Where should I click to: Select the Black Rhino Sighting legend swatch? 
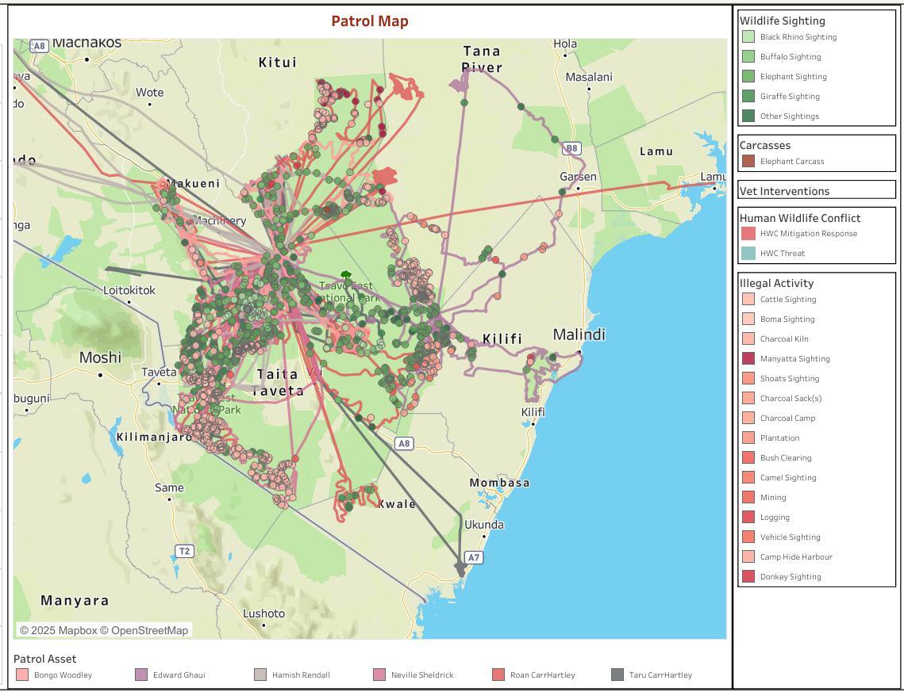tap(748, 36)
